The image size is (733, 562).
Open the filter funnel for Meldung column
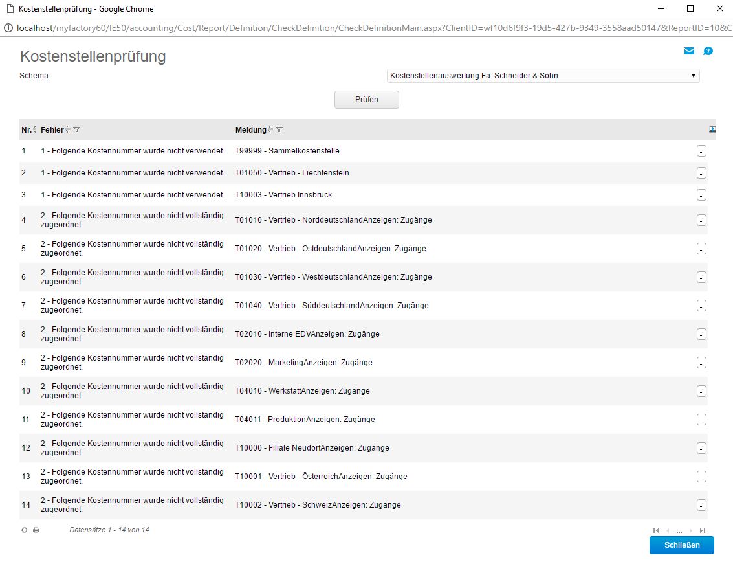279,129
